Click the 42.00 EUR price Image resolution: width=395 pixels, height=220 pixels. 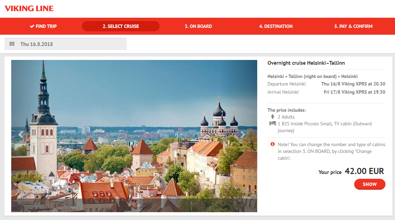click(x=364, y=171)
